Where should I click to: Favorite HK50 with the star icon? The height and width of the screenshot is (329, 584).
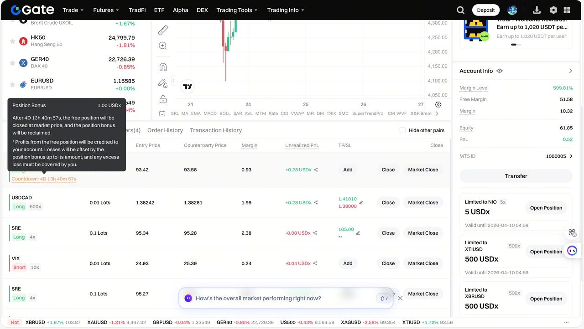tap(12, 41)
